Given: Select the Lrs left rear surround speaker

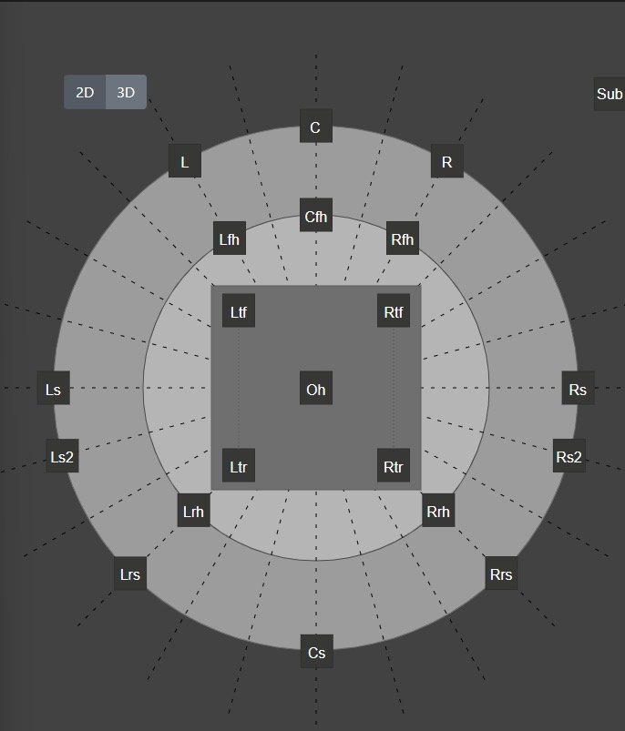Looking at the screenshot, I should point(129,574).
